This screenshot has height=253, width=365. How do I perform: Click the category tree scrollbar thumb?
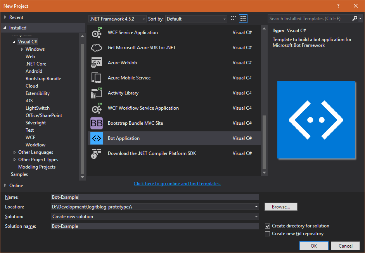coord(82,109)
